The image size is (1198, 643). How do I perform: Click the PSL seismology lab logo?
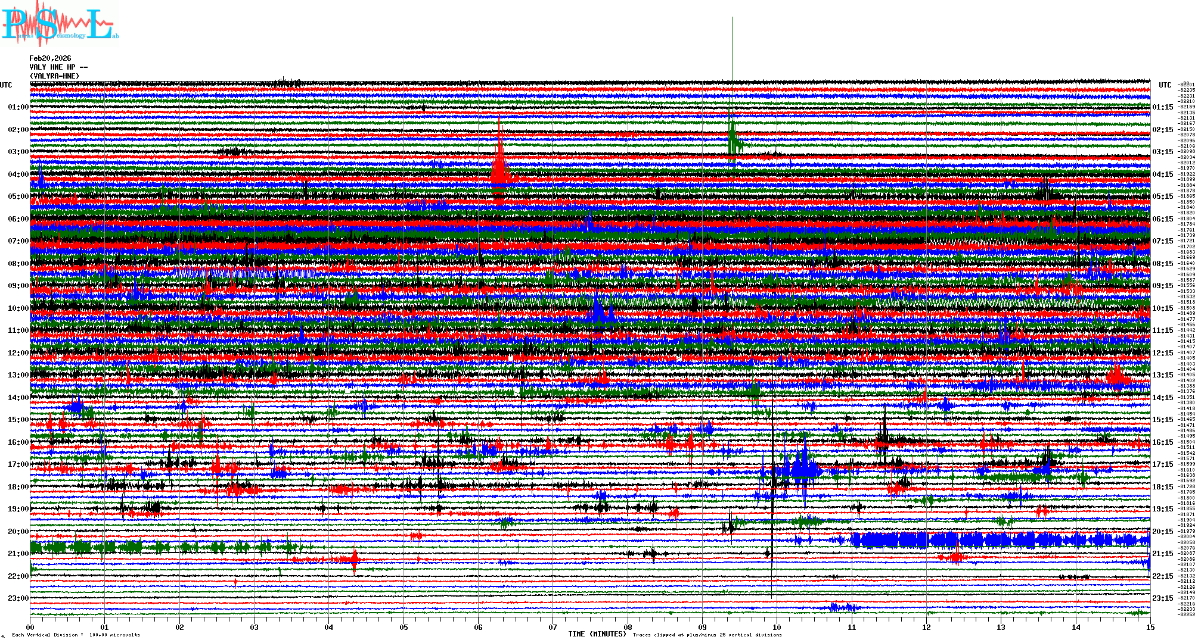60,25
